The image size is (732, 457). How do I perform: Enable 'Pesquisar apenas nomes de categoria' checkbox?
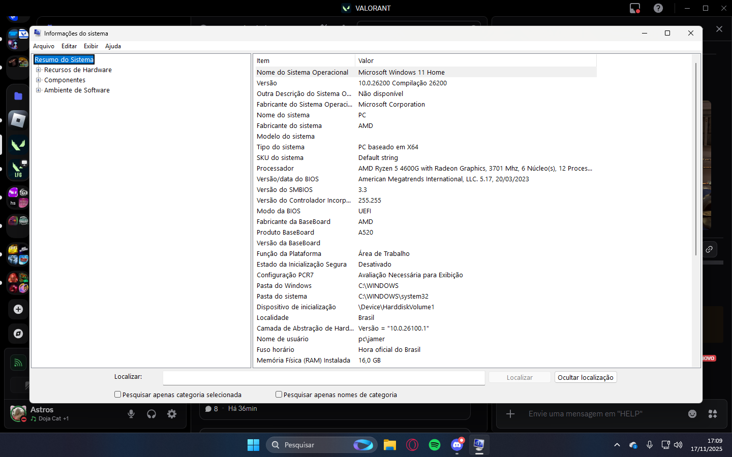[x=279, y=395]
